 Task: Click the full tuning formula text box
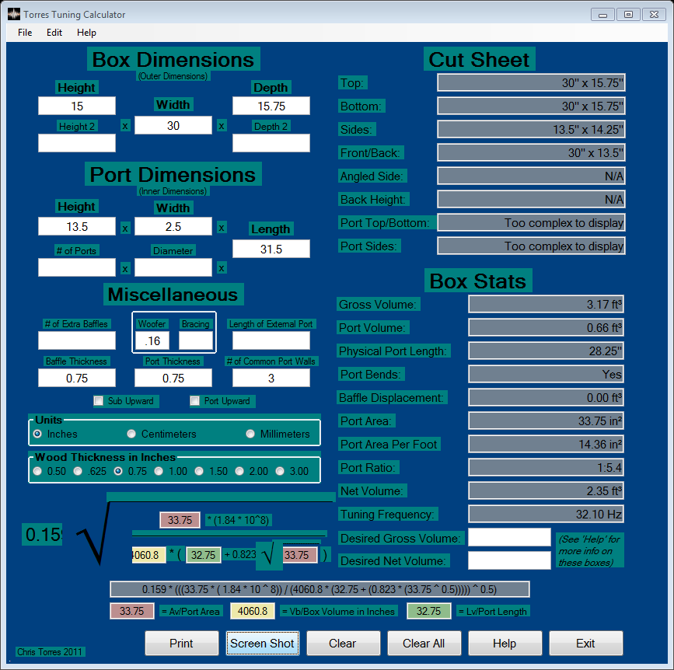coord(320,589)
